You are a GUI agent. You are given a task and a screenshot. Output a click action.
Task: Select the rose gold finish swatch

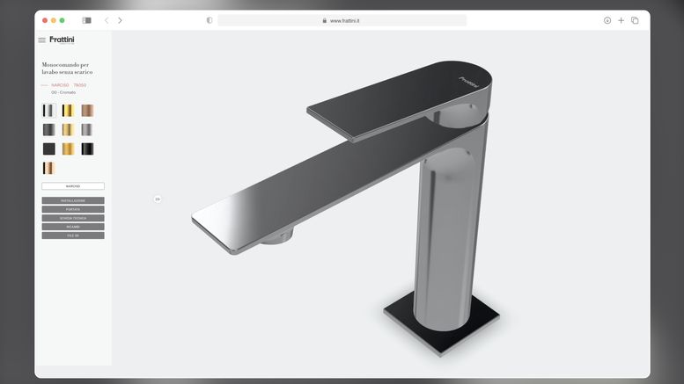pyautogui.click(x=49, y=168)
